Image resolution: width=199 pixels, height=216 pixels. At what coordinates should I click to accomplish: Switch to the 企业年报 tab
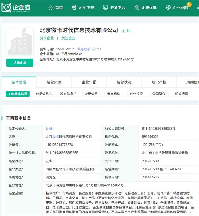(x=89, y=82)
